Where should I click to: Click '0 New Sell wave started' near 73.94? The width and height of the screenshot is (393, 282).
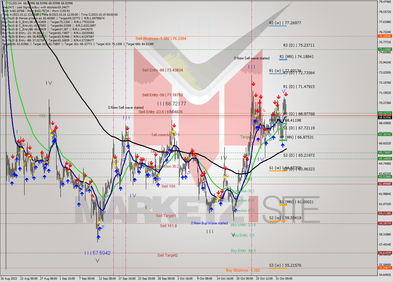(x=252, y=58)
